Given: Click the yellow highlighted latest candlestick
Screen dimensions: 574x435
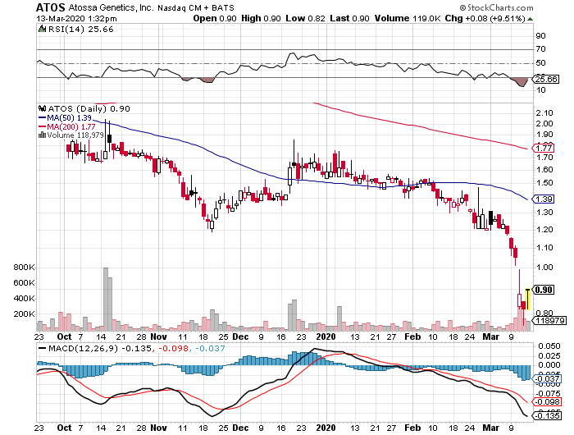Looking at the screenshot, I should (x=527, y=299).
